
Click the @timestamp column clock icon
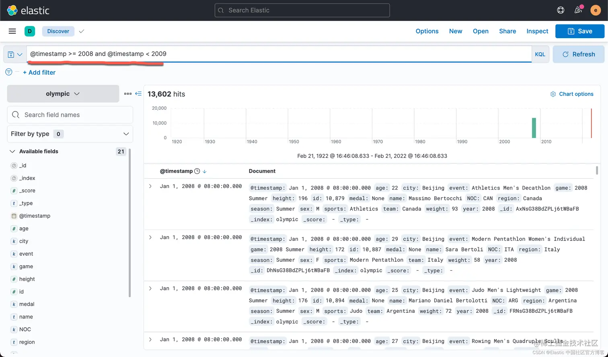pos(197,171)
